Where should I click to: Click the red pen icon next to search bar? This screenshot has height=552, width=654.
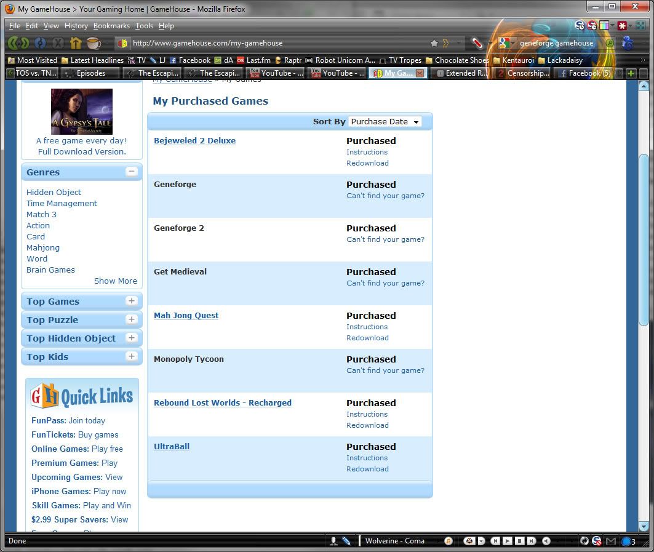point(477,42)
